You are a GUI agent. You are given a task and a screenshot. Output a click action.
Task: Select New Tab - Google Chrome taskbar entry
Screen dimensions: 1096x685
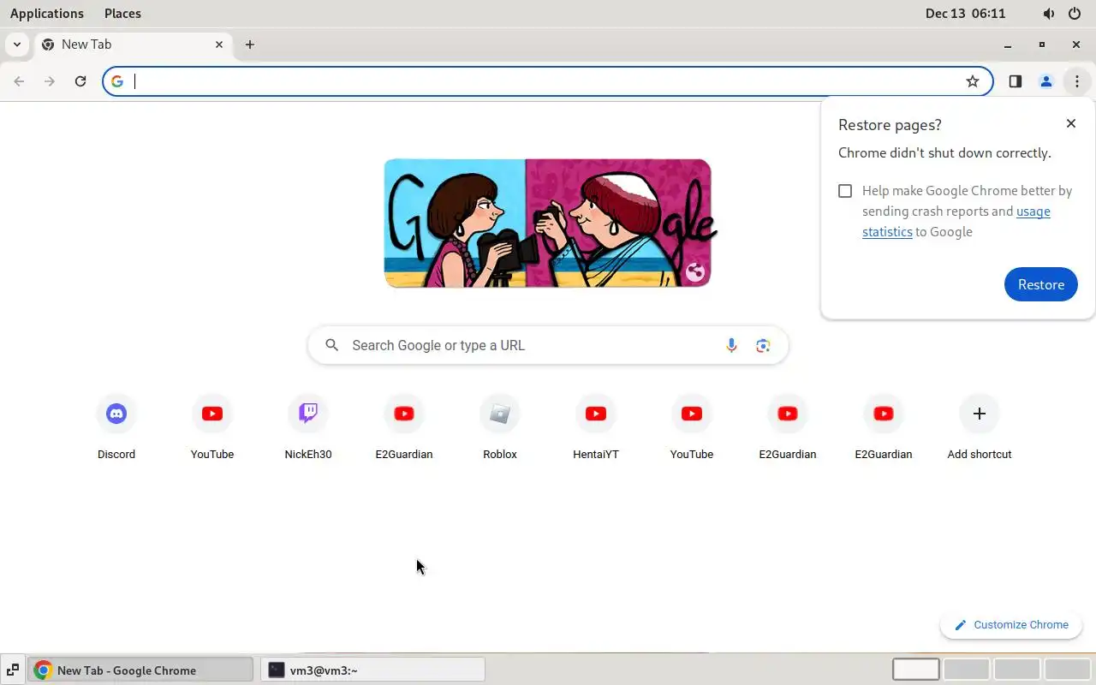coord(141,670)
